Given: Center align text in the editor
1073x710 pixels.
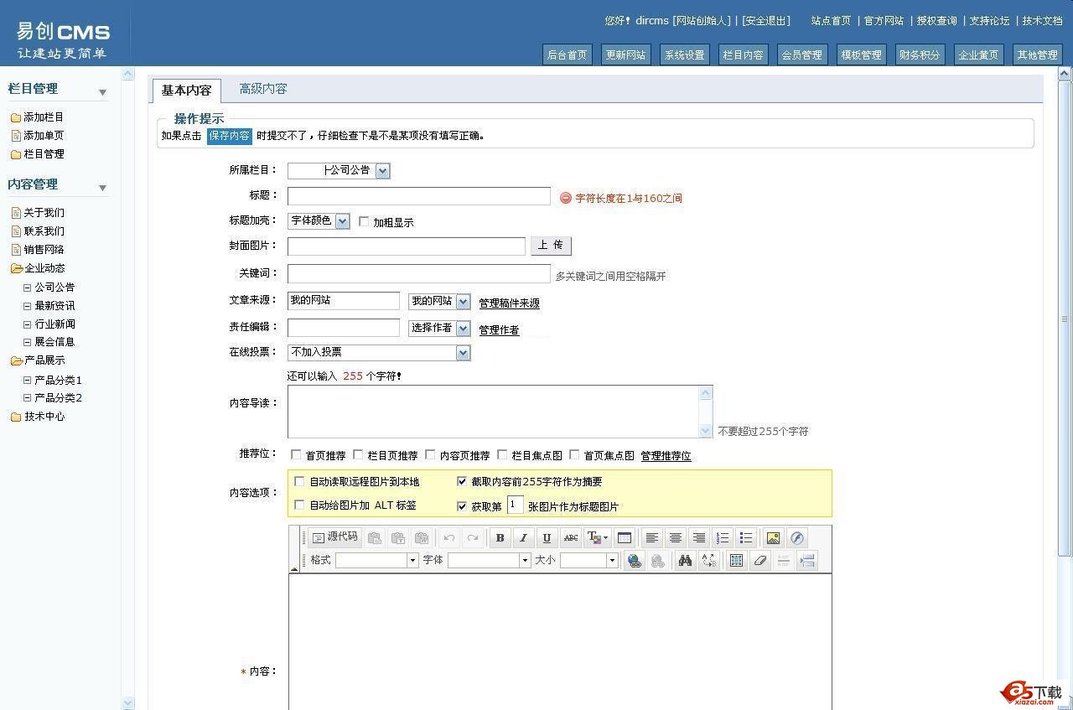Looking at the screenshot, I should pos(675,538).
